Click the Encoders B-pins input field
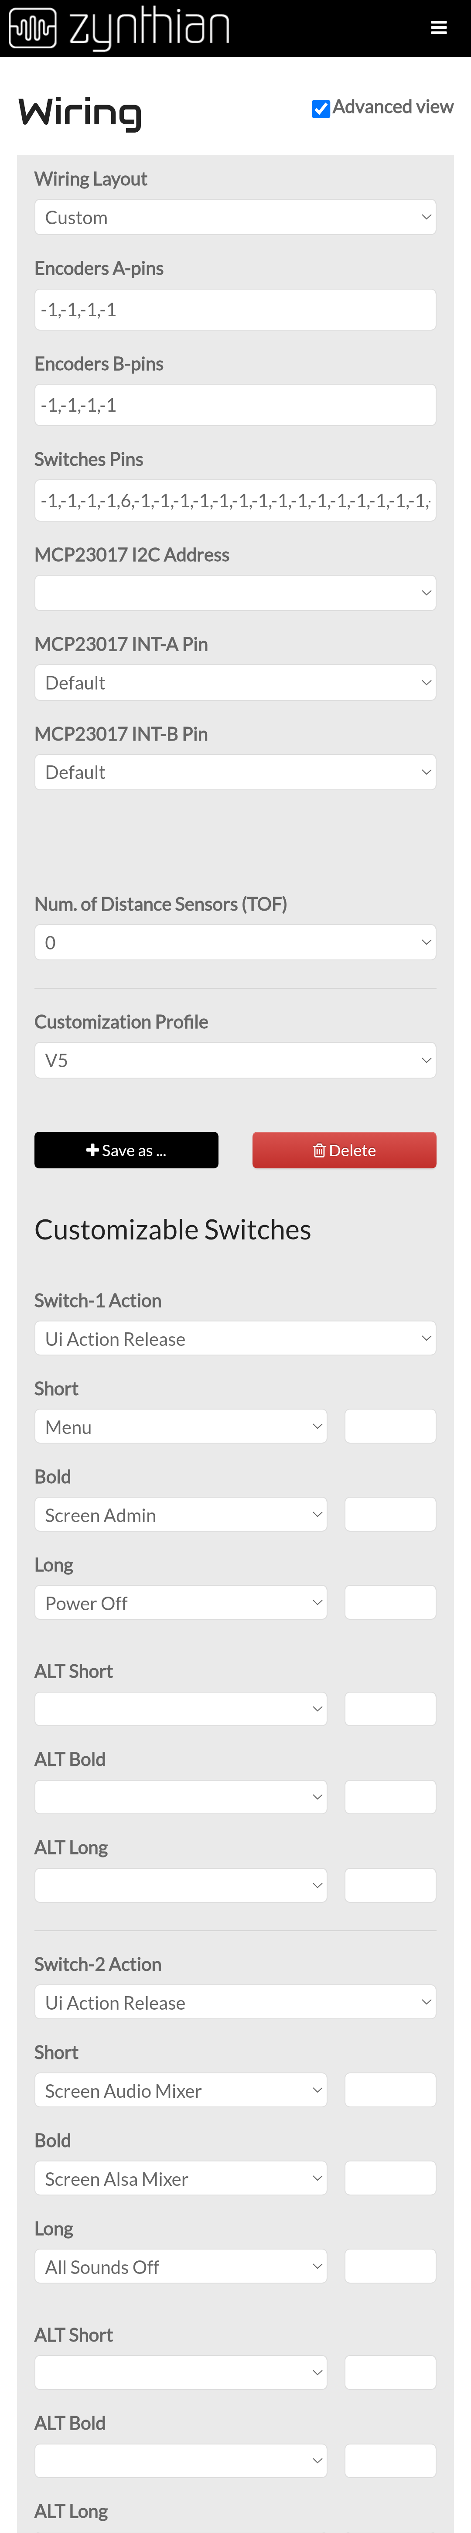 235,405
